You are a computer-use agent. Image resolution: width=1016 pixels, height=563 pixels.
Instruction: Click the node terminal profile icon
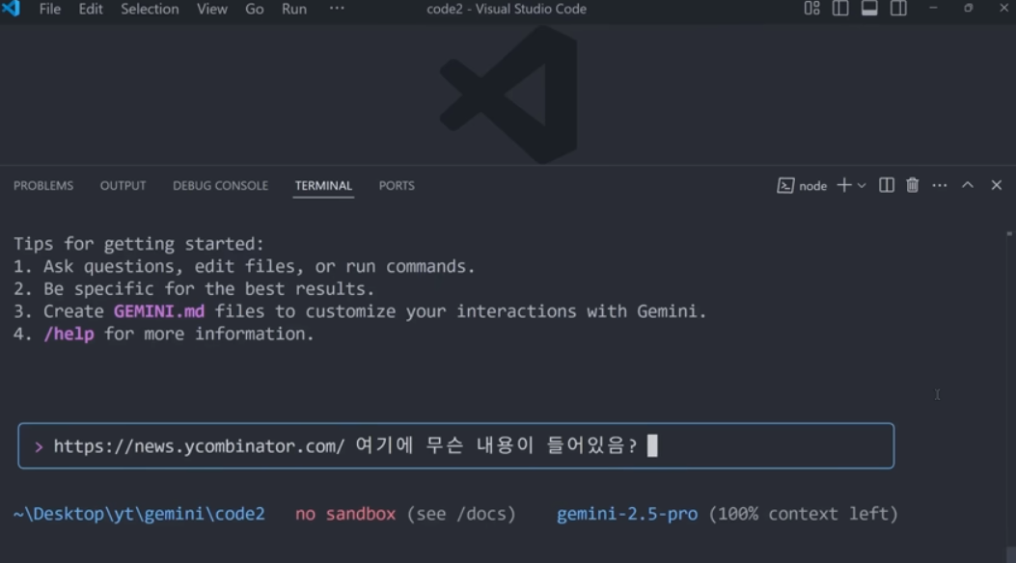(x=785, y=186)
